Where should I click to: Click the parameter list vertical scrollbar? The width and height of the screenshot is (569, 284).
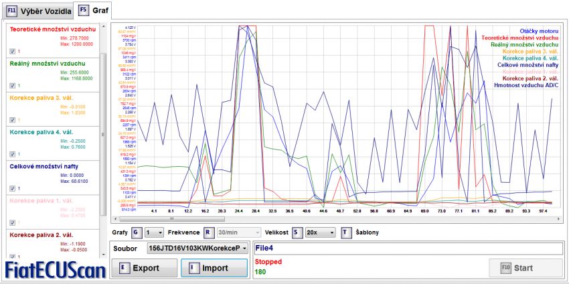pyautogui.click(x=102, y=134)
